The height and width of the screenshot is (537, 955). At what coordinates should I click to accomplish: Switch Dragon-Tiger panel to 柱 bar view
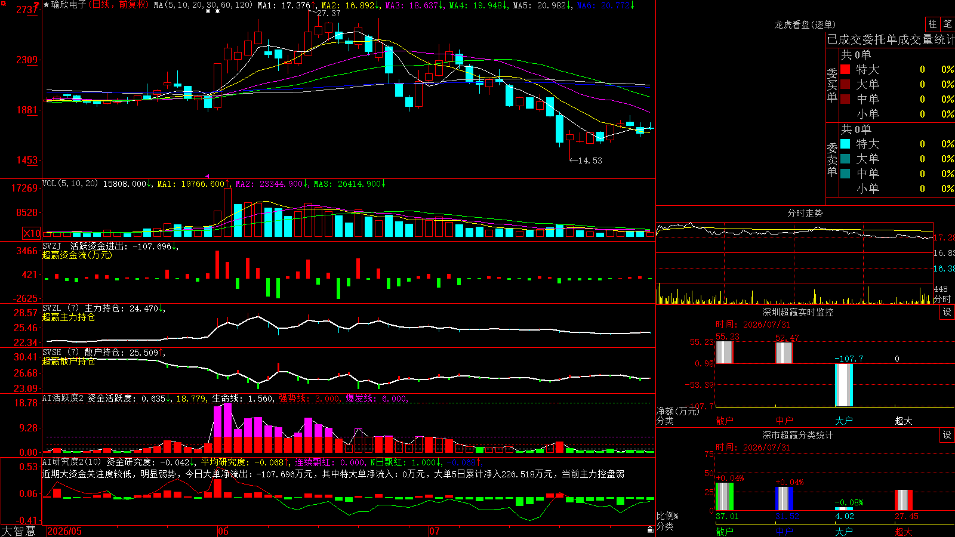(x=932, y=24)
